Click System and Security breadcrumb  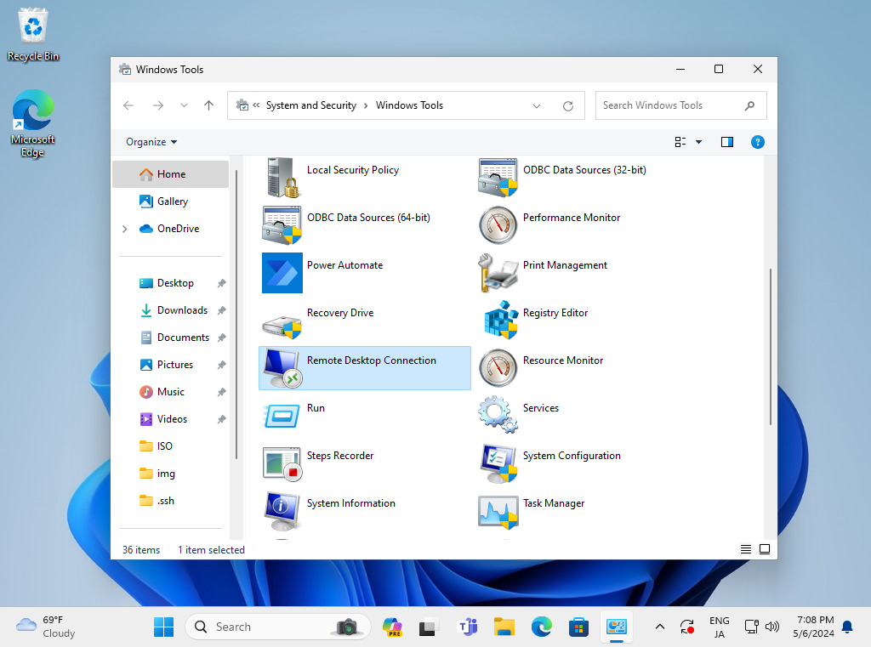[310, 105]
